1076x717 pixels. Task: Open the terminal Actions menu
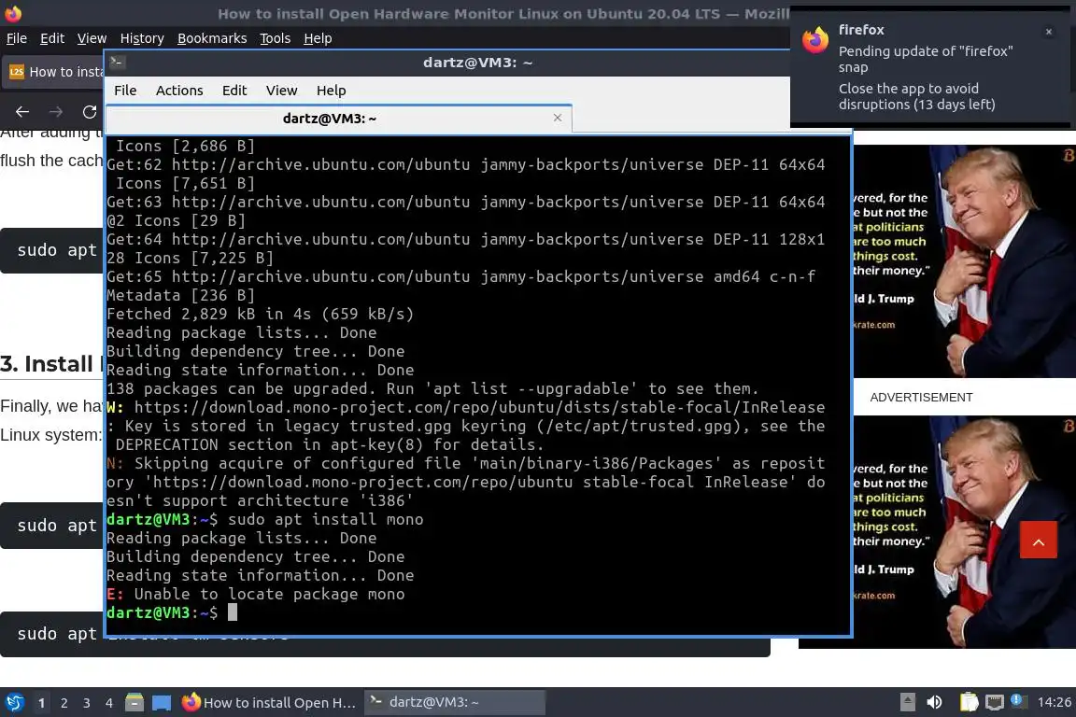pos(179,91)
